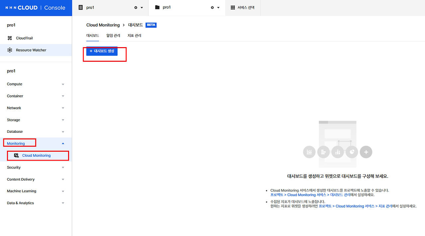Open organization pro1 settings gear
Screen dimensions: 425x236
click(x=136, y=8)
